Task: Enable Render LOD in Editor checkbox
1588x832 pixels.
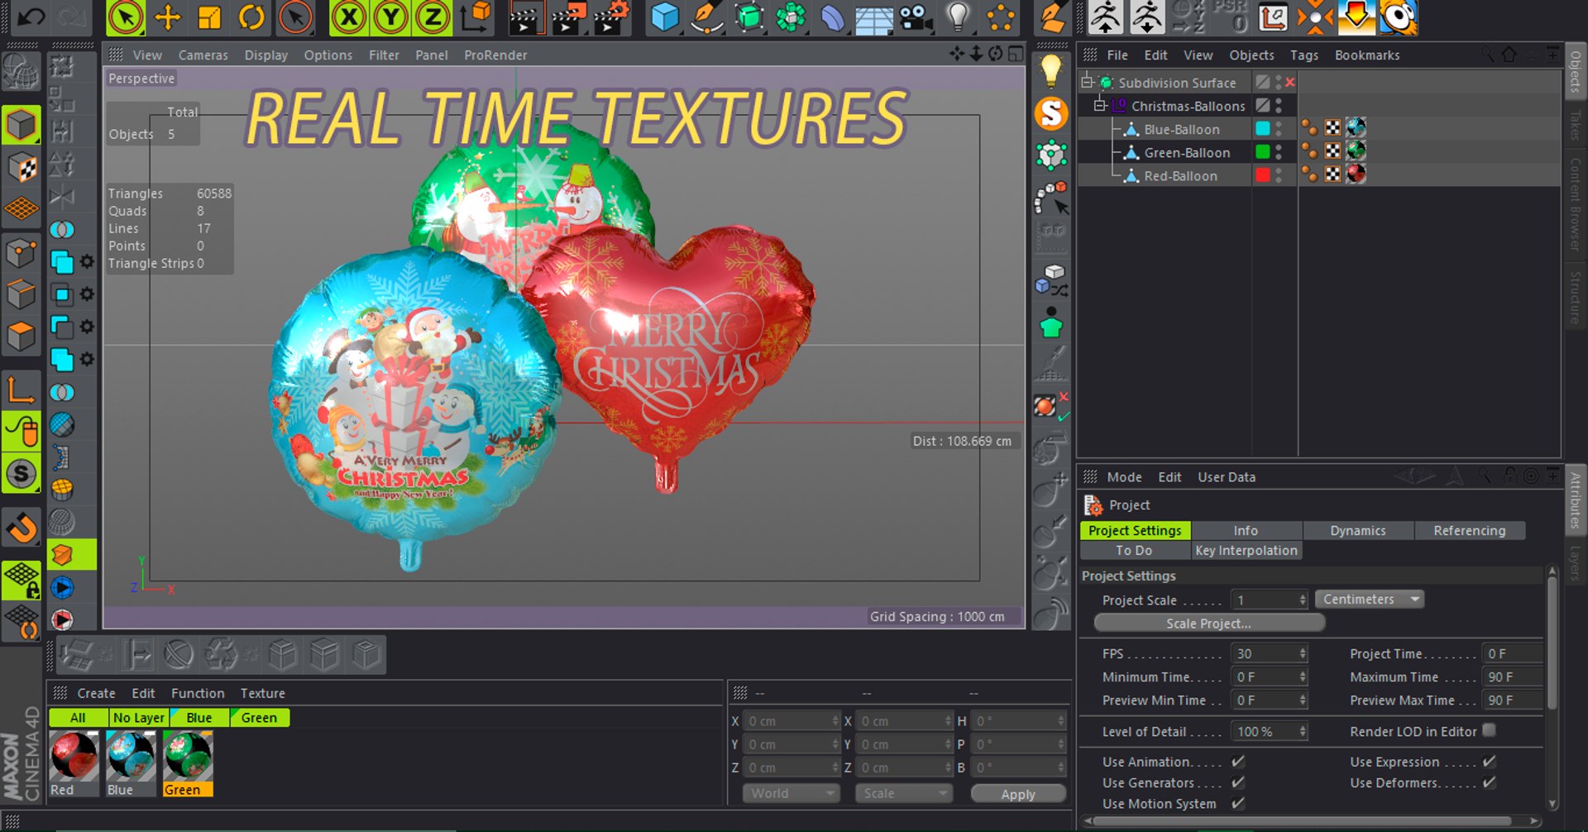Action: coord(1489,730)
